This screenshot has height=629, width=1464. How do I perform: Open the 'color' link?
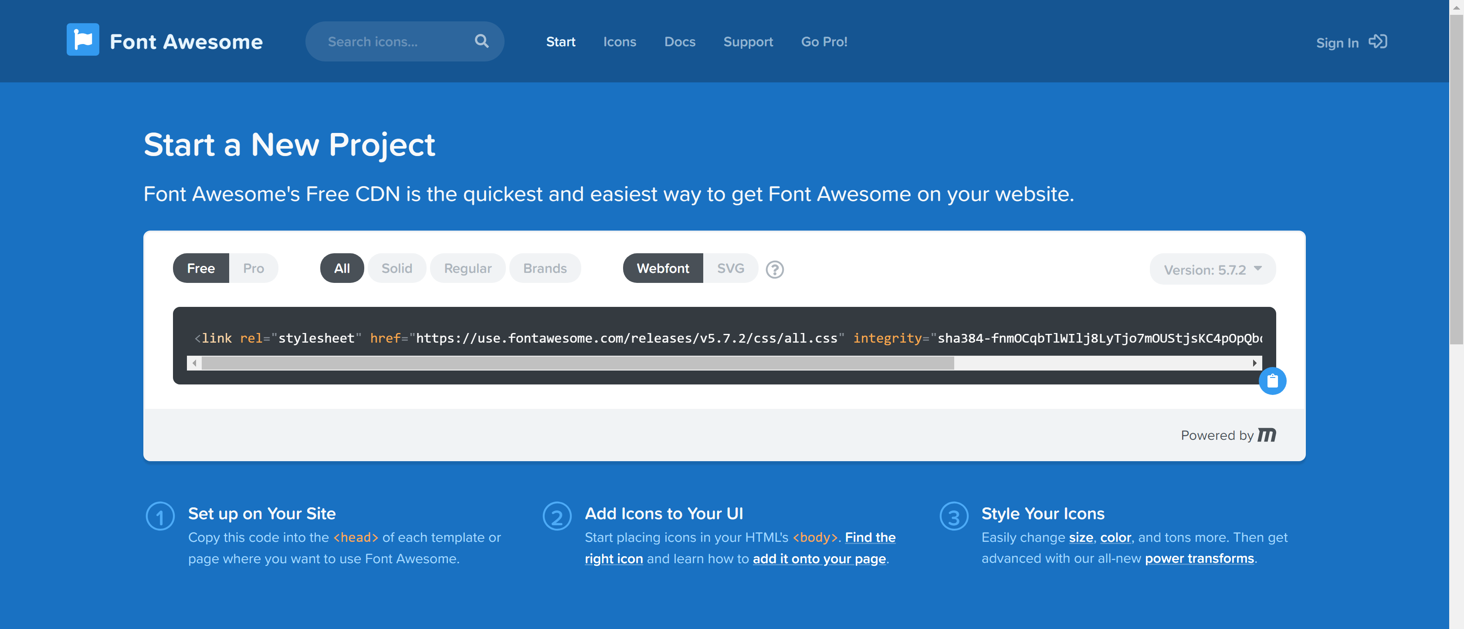pos(1115,537)
